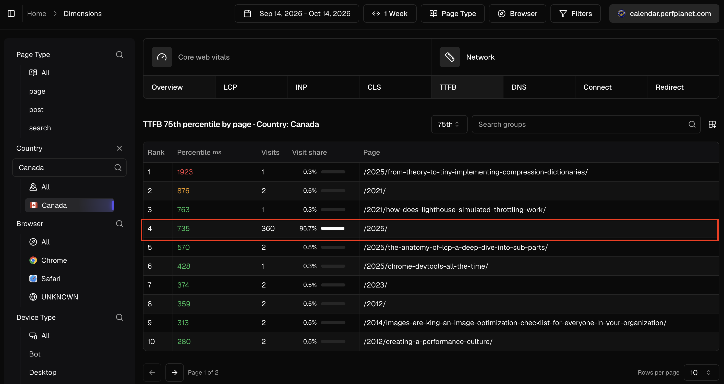Select the post page type
This screenshot has width=724, height=384.
tap(36, 109)
